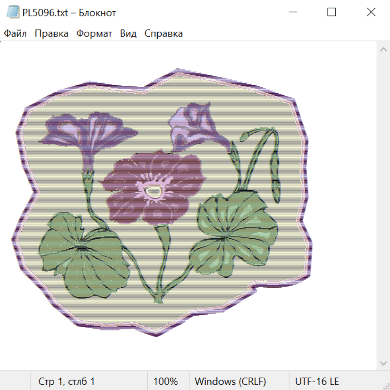390x390 pixels.
Task: Click the yellow center of maroon flower
Action: coord(152,190)
